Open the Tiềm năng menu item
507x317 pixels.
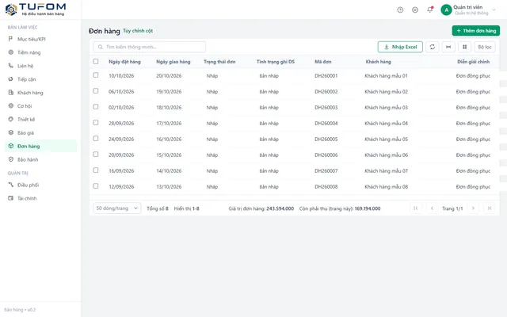coord(40,52)
